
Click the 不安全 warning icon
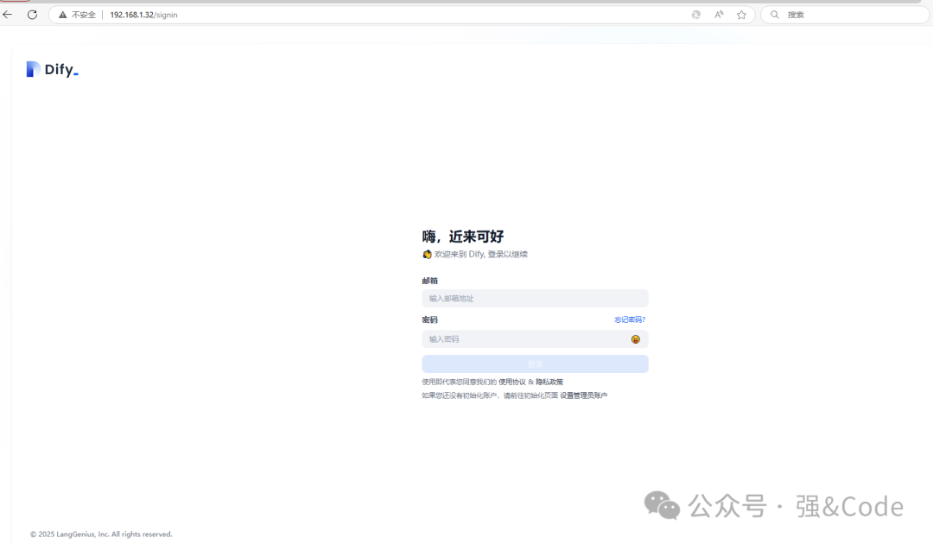[x=62, y=14]
